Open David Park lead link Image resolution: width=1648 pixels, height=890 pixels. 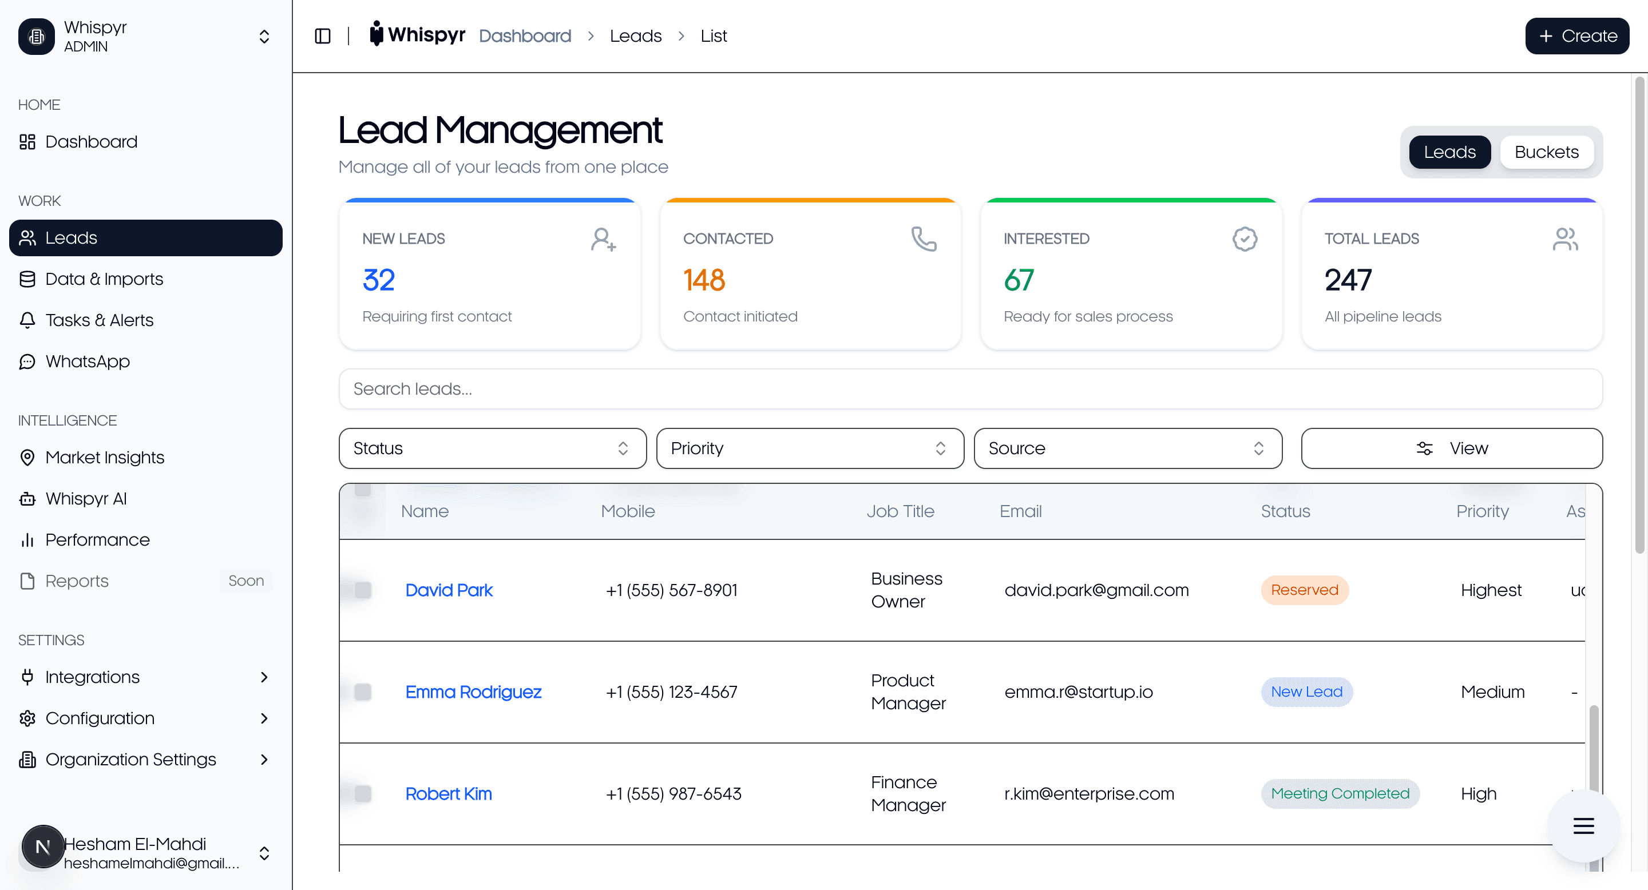point(449,590)
